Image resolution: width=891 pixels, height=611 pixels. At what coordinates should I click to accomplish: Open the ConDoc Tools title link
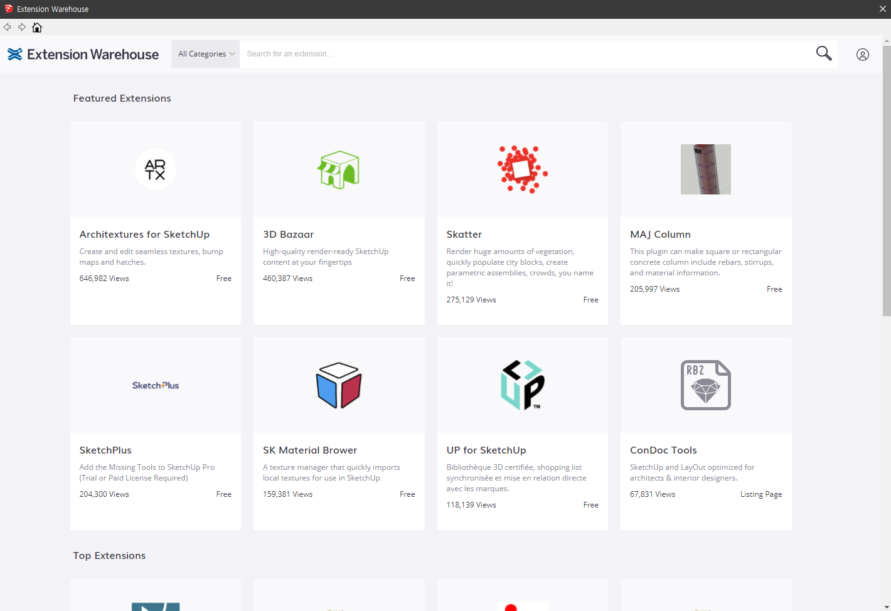[663, 450]
